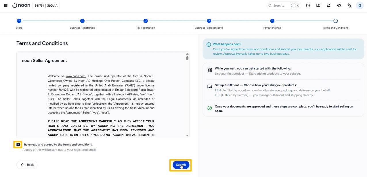Click the What happens next question icon
This screenshot has width=367, height=177.
[x=209, y=45]
